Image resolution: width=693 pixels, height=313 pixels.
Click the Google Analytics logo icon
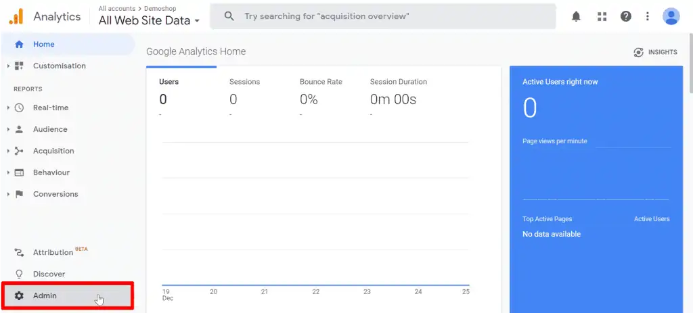coord(16,17)
